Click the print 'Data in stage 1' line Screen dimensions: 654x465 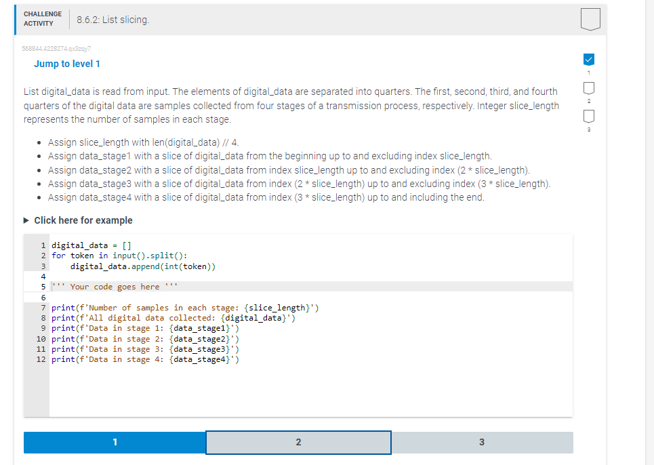pyautogui.click(x=145, y=328)
